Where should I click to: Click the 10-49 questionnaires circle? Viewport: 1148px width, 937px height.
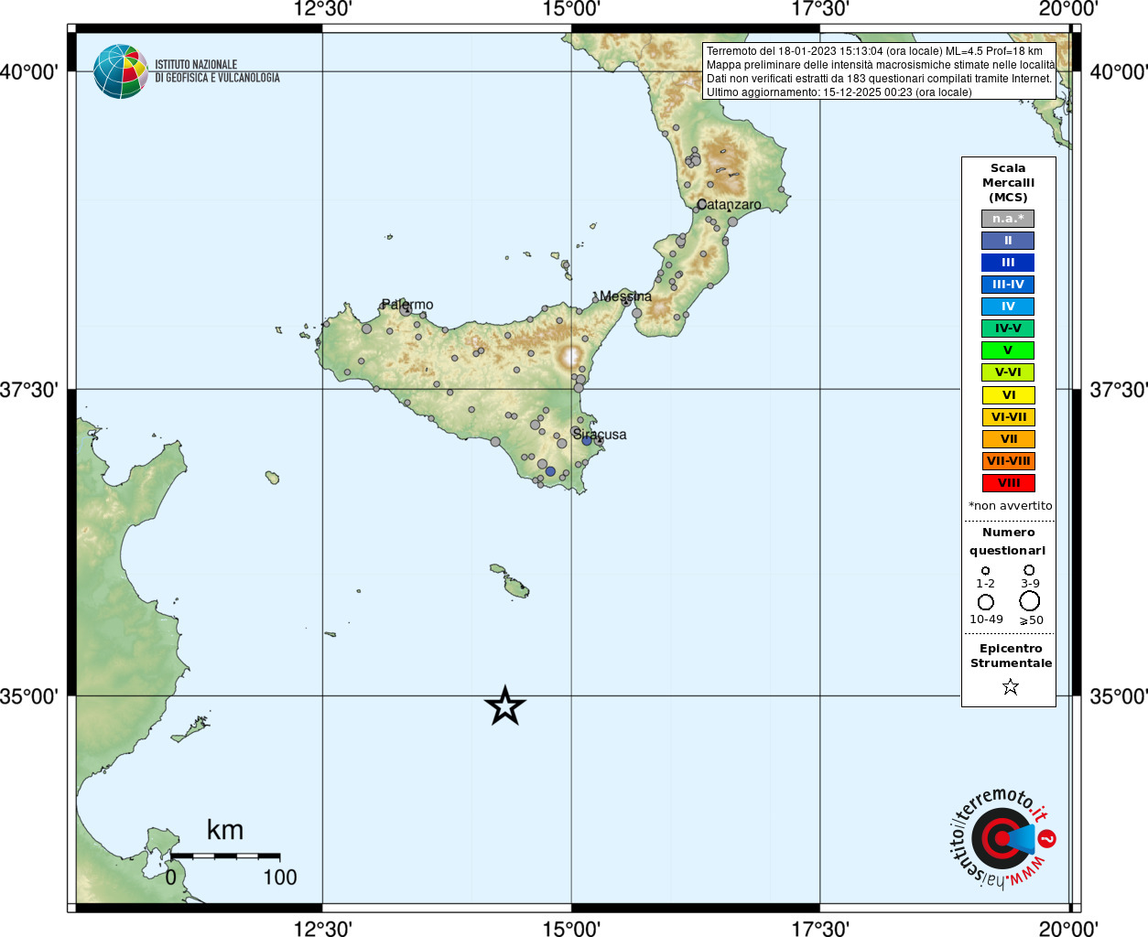[x=986, y=602]
